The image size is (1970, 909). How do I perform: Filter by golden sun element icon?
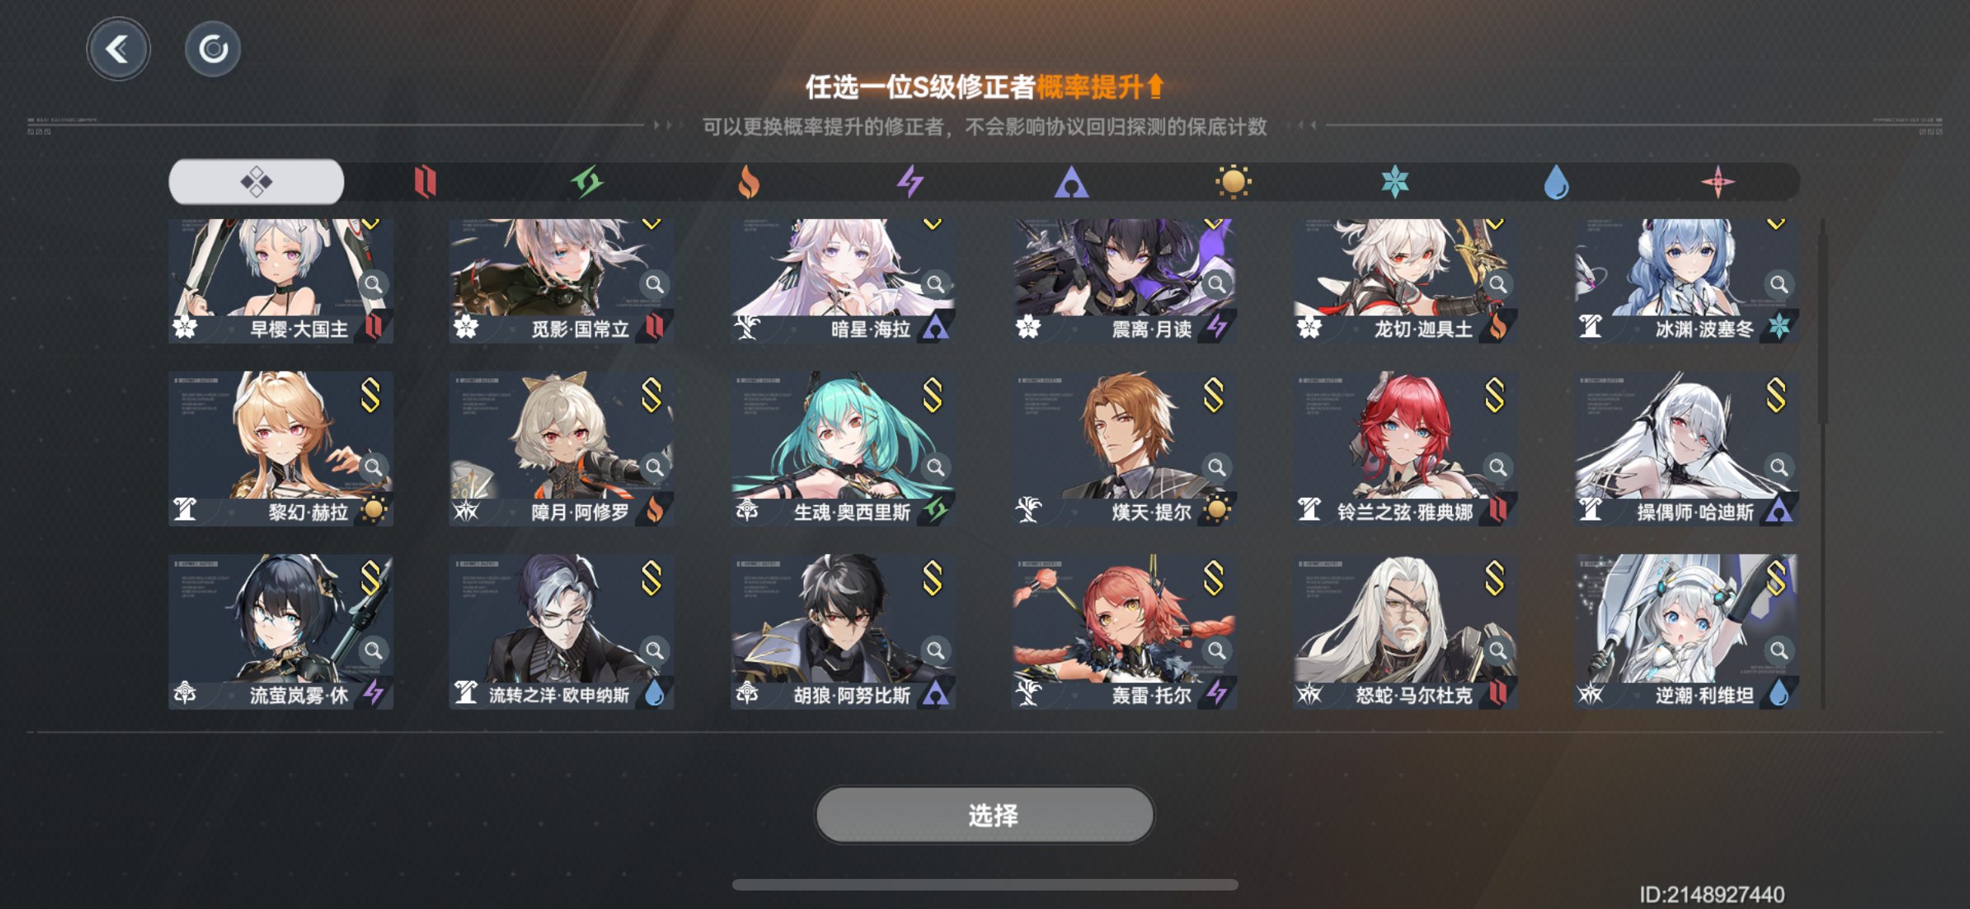(1232, 183)
